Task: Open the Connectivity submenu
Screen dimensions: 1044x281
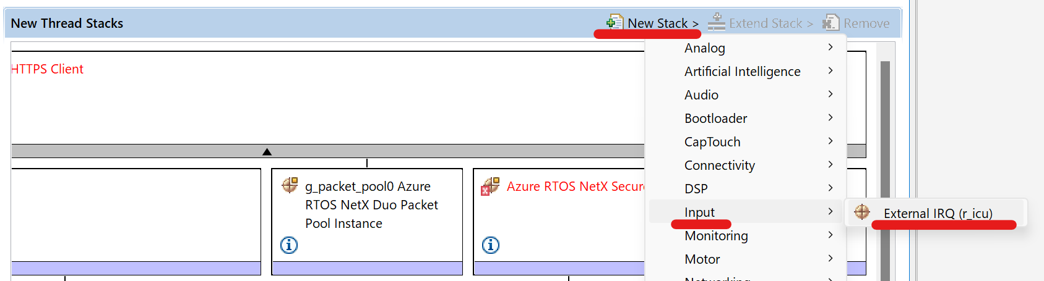Action: (746, 165)
